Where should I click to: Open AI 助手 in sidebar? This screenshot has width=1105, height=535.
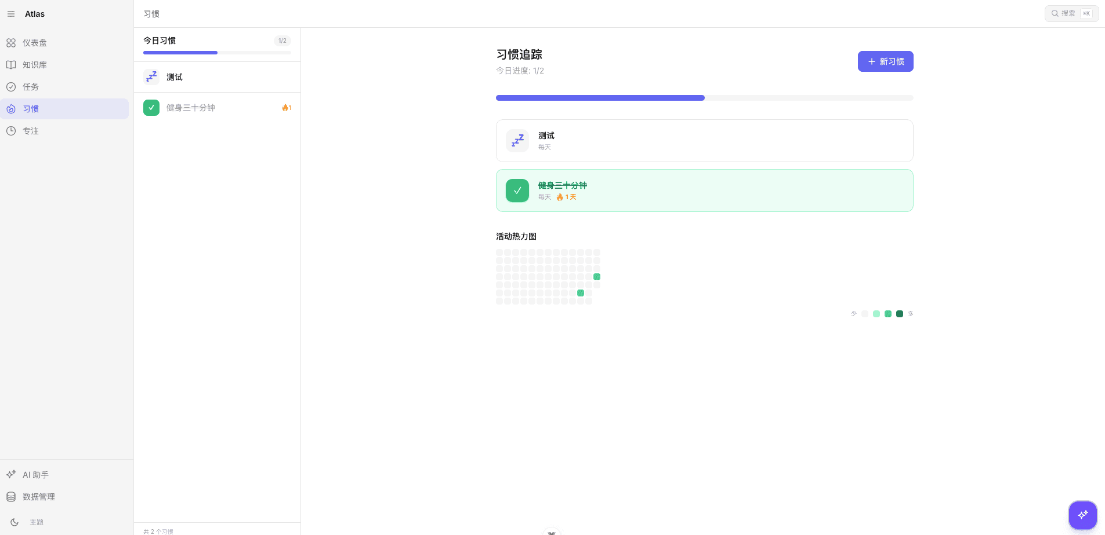64,475
